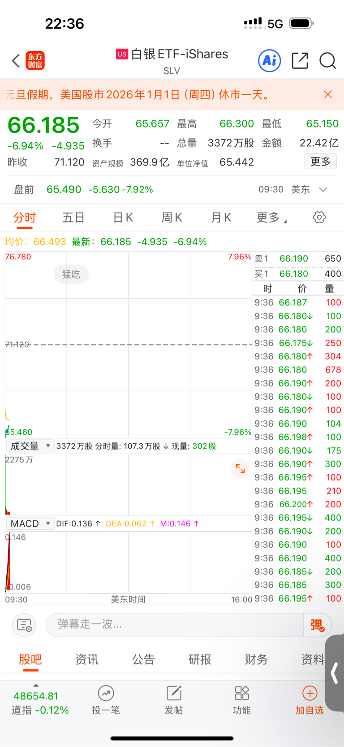Tap the 最低 65.150 value
The image size is (344, 747).
coord(322,124)
